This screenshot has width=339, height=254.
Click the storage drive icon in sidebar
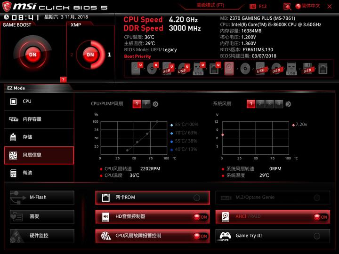pyautogui.click(x=13, y=137)
